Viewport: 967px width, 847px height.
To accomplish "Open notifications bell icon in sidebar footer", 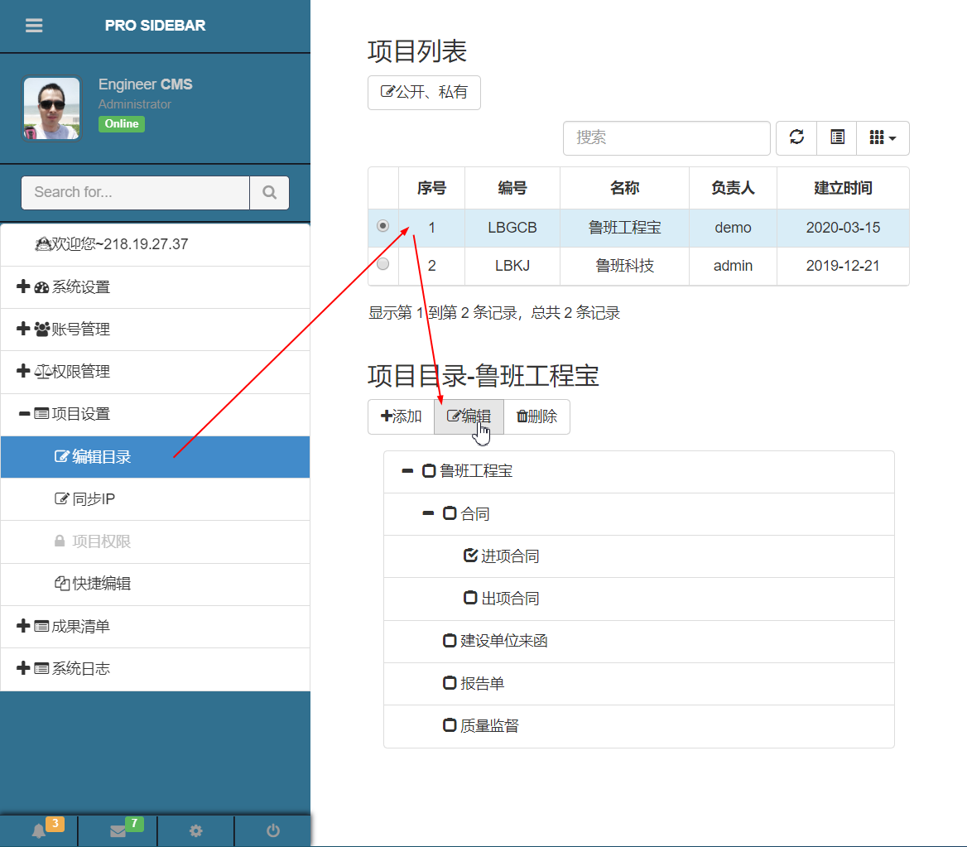I will tap(39, 831).
